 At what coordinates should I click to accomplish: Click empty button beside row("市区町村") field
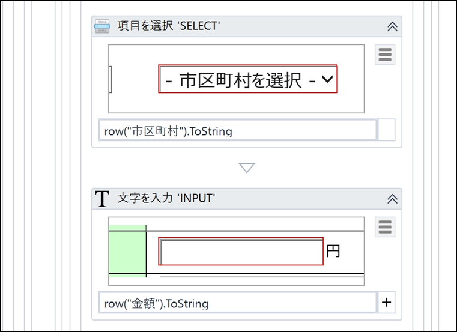point(387,130)
